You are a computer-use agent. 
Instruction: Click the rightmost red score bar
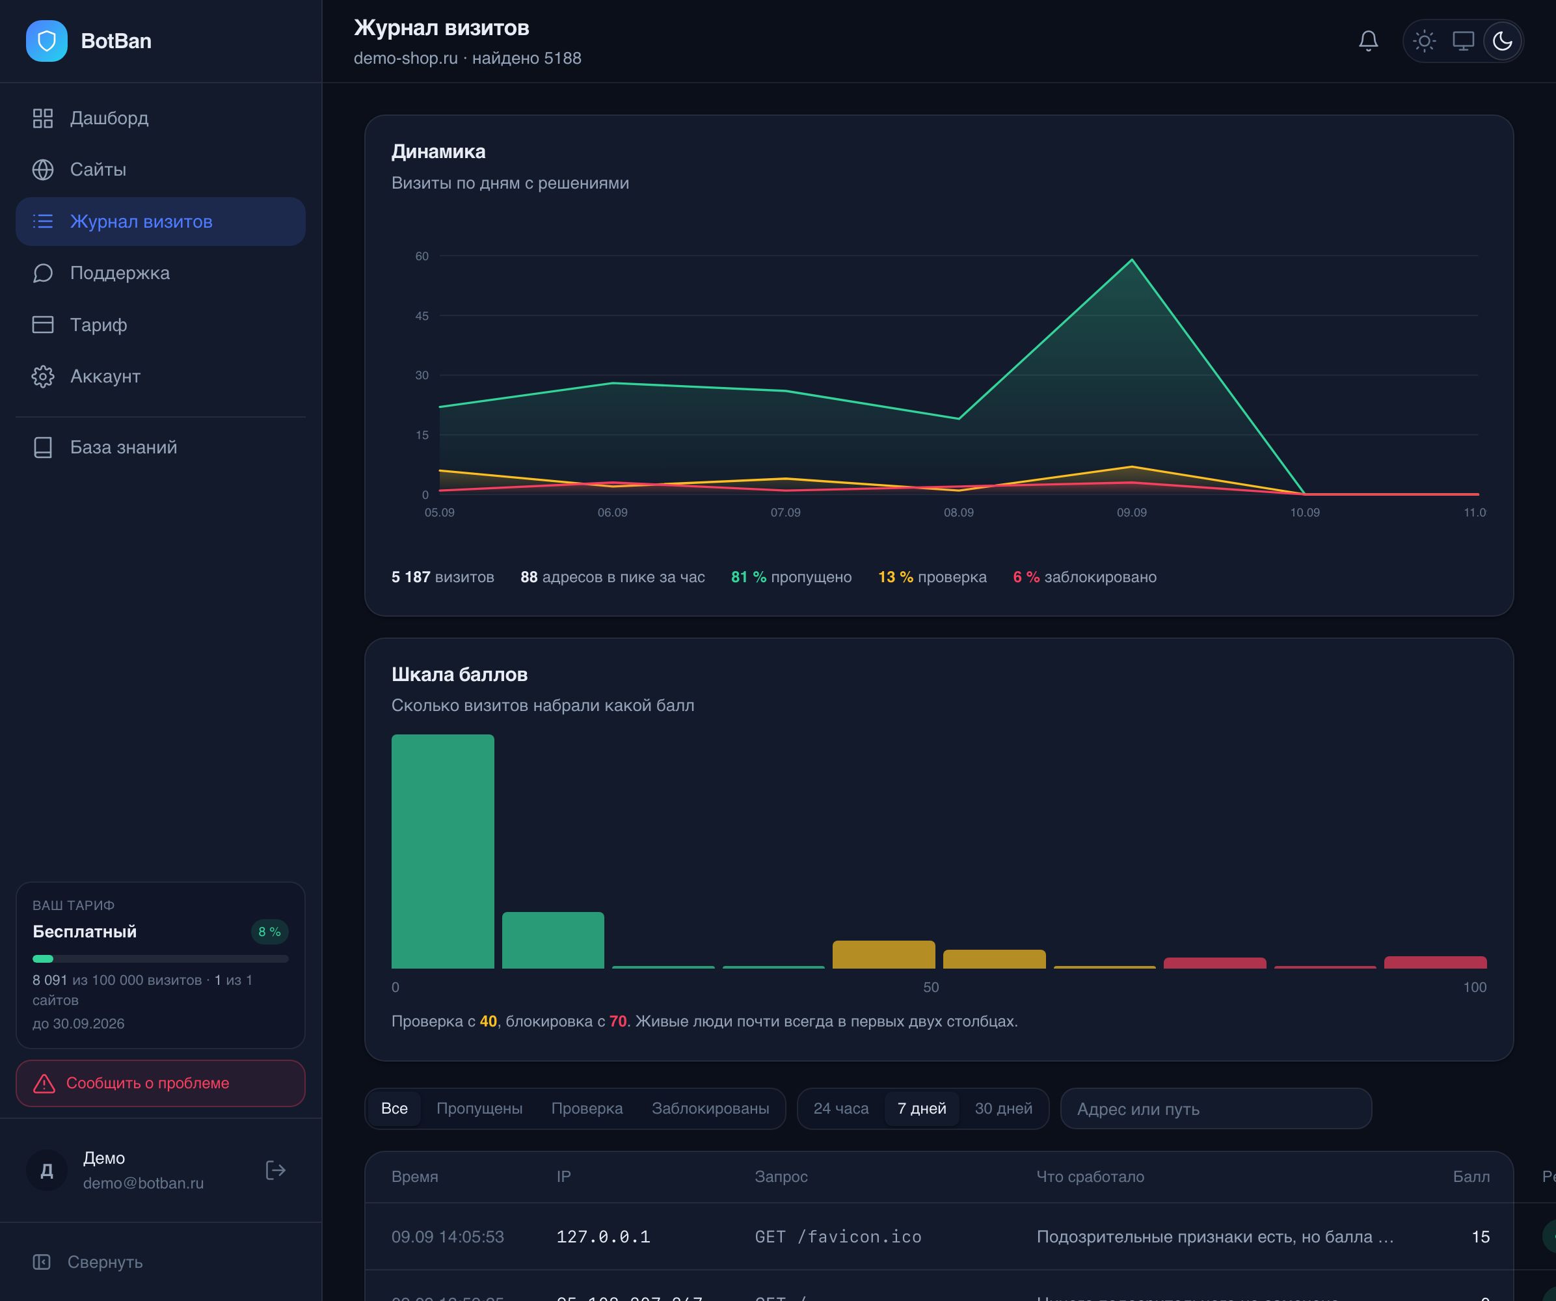click(1435, 962)
